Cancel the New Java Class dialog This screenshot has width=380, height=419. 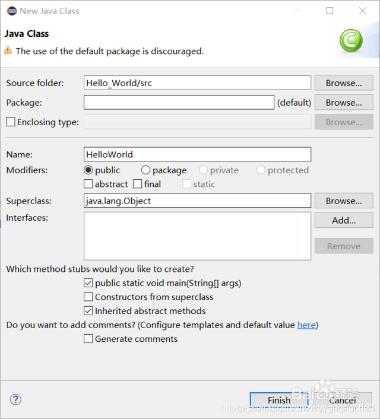point(343,400)
